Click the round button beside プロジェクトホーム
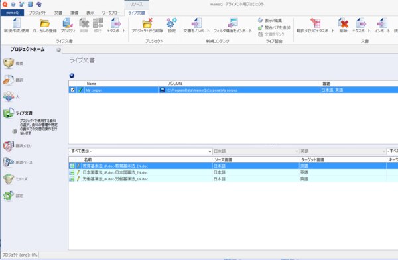Screen dimensions: 398x260 58,50
